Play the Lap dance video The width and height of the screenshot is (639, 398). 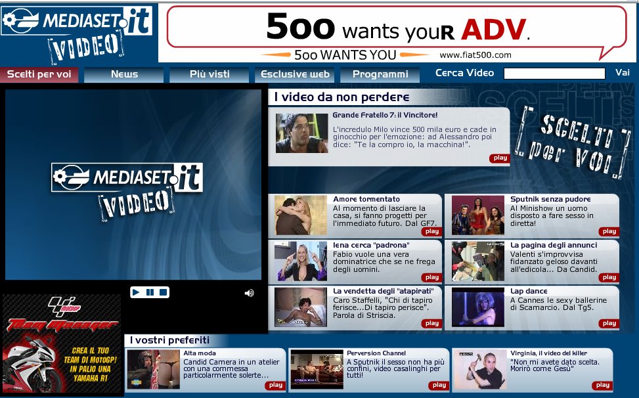click(609, 323)
